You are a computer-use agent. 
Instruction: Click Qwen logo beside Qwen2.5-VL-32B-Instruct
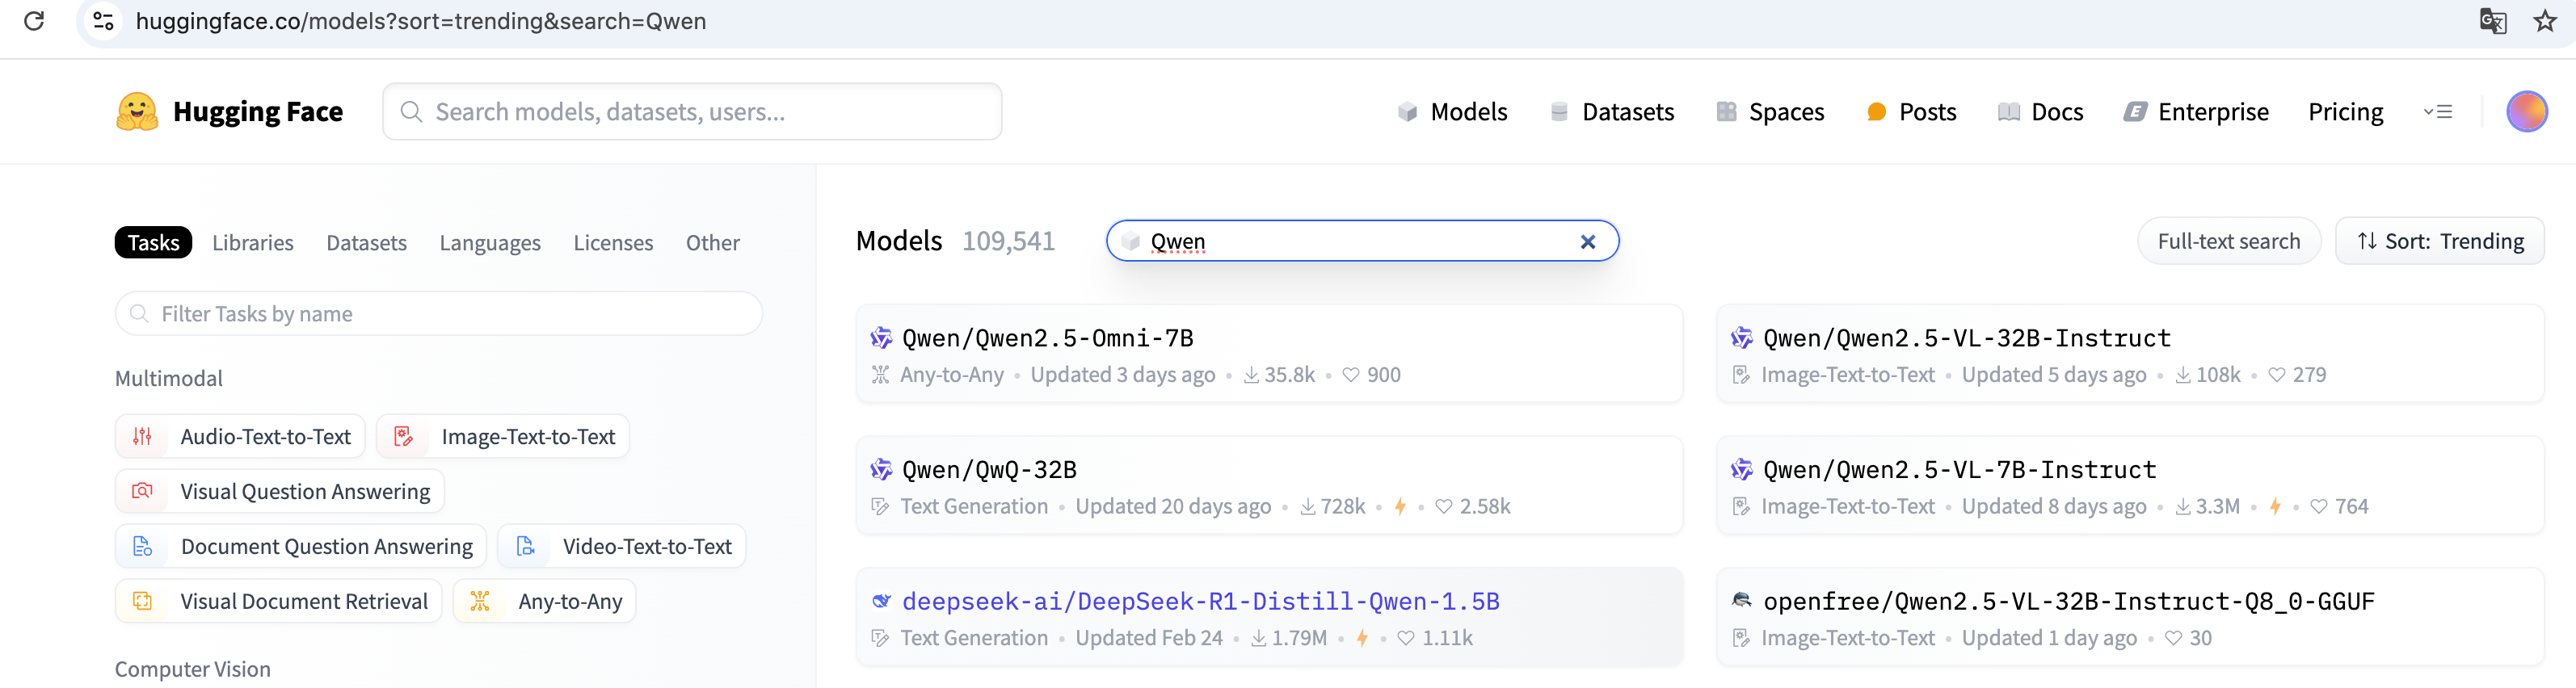(1742, 338)
